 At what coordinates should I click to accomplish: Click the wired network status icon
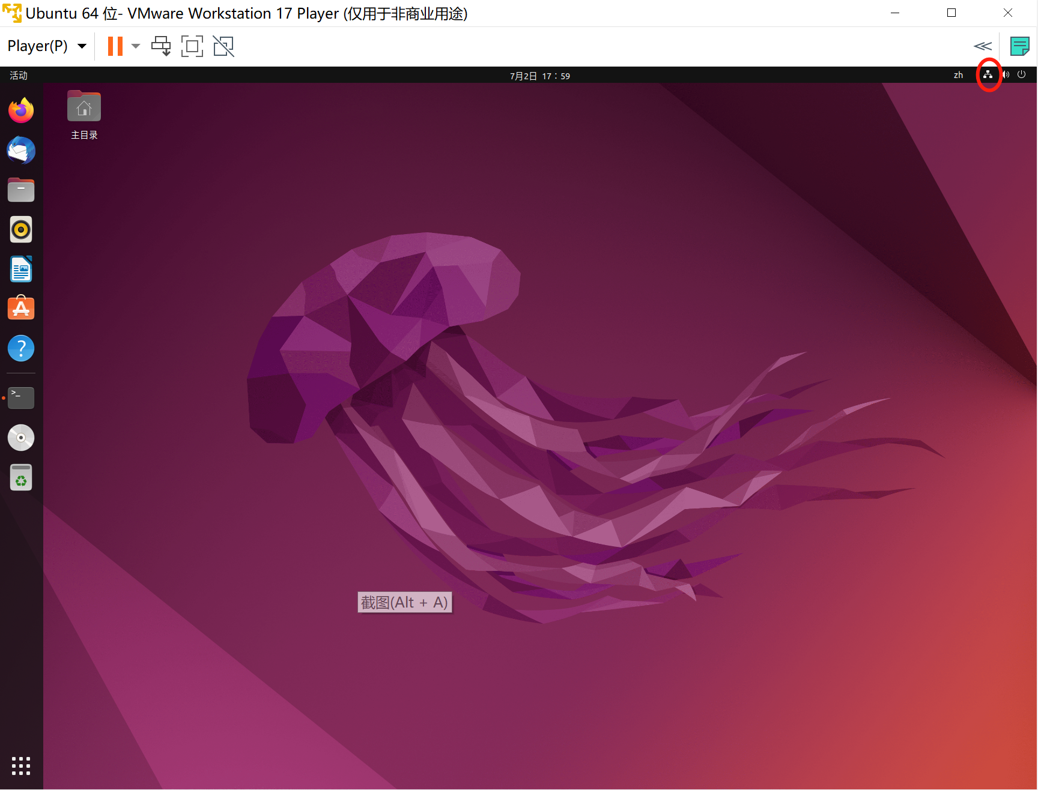coord(988,75)
